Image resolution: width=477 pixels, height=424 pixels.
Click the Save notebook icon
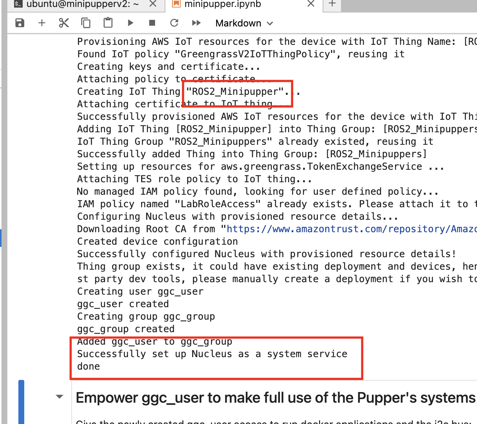tap(20, 23)
